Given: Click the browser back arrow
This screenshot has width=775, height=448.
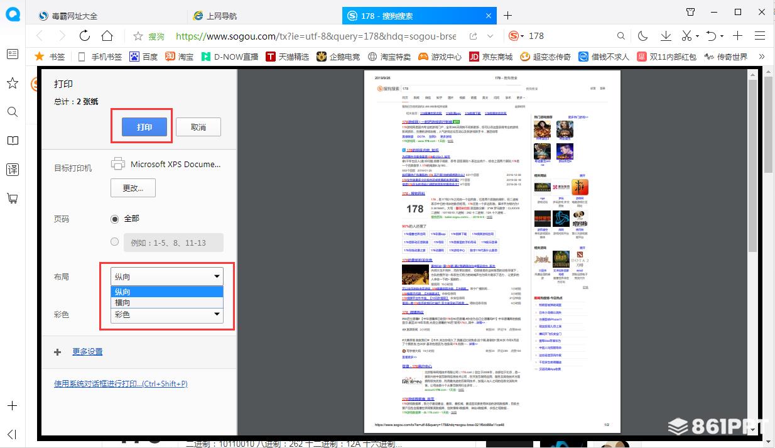Looking at the screenshot, I should tap(40, 36).
